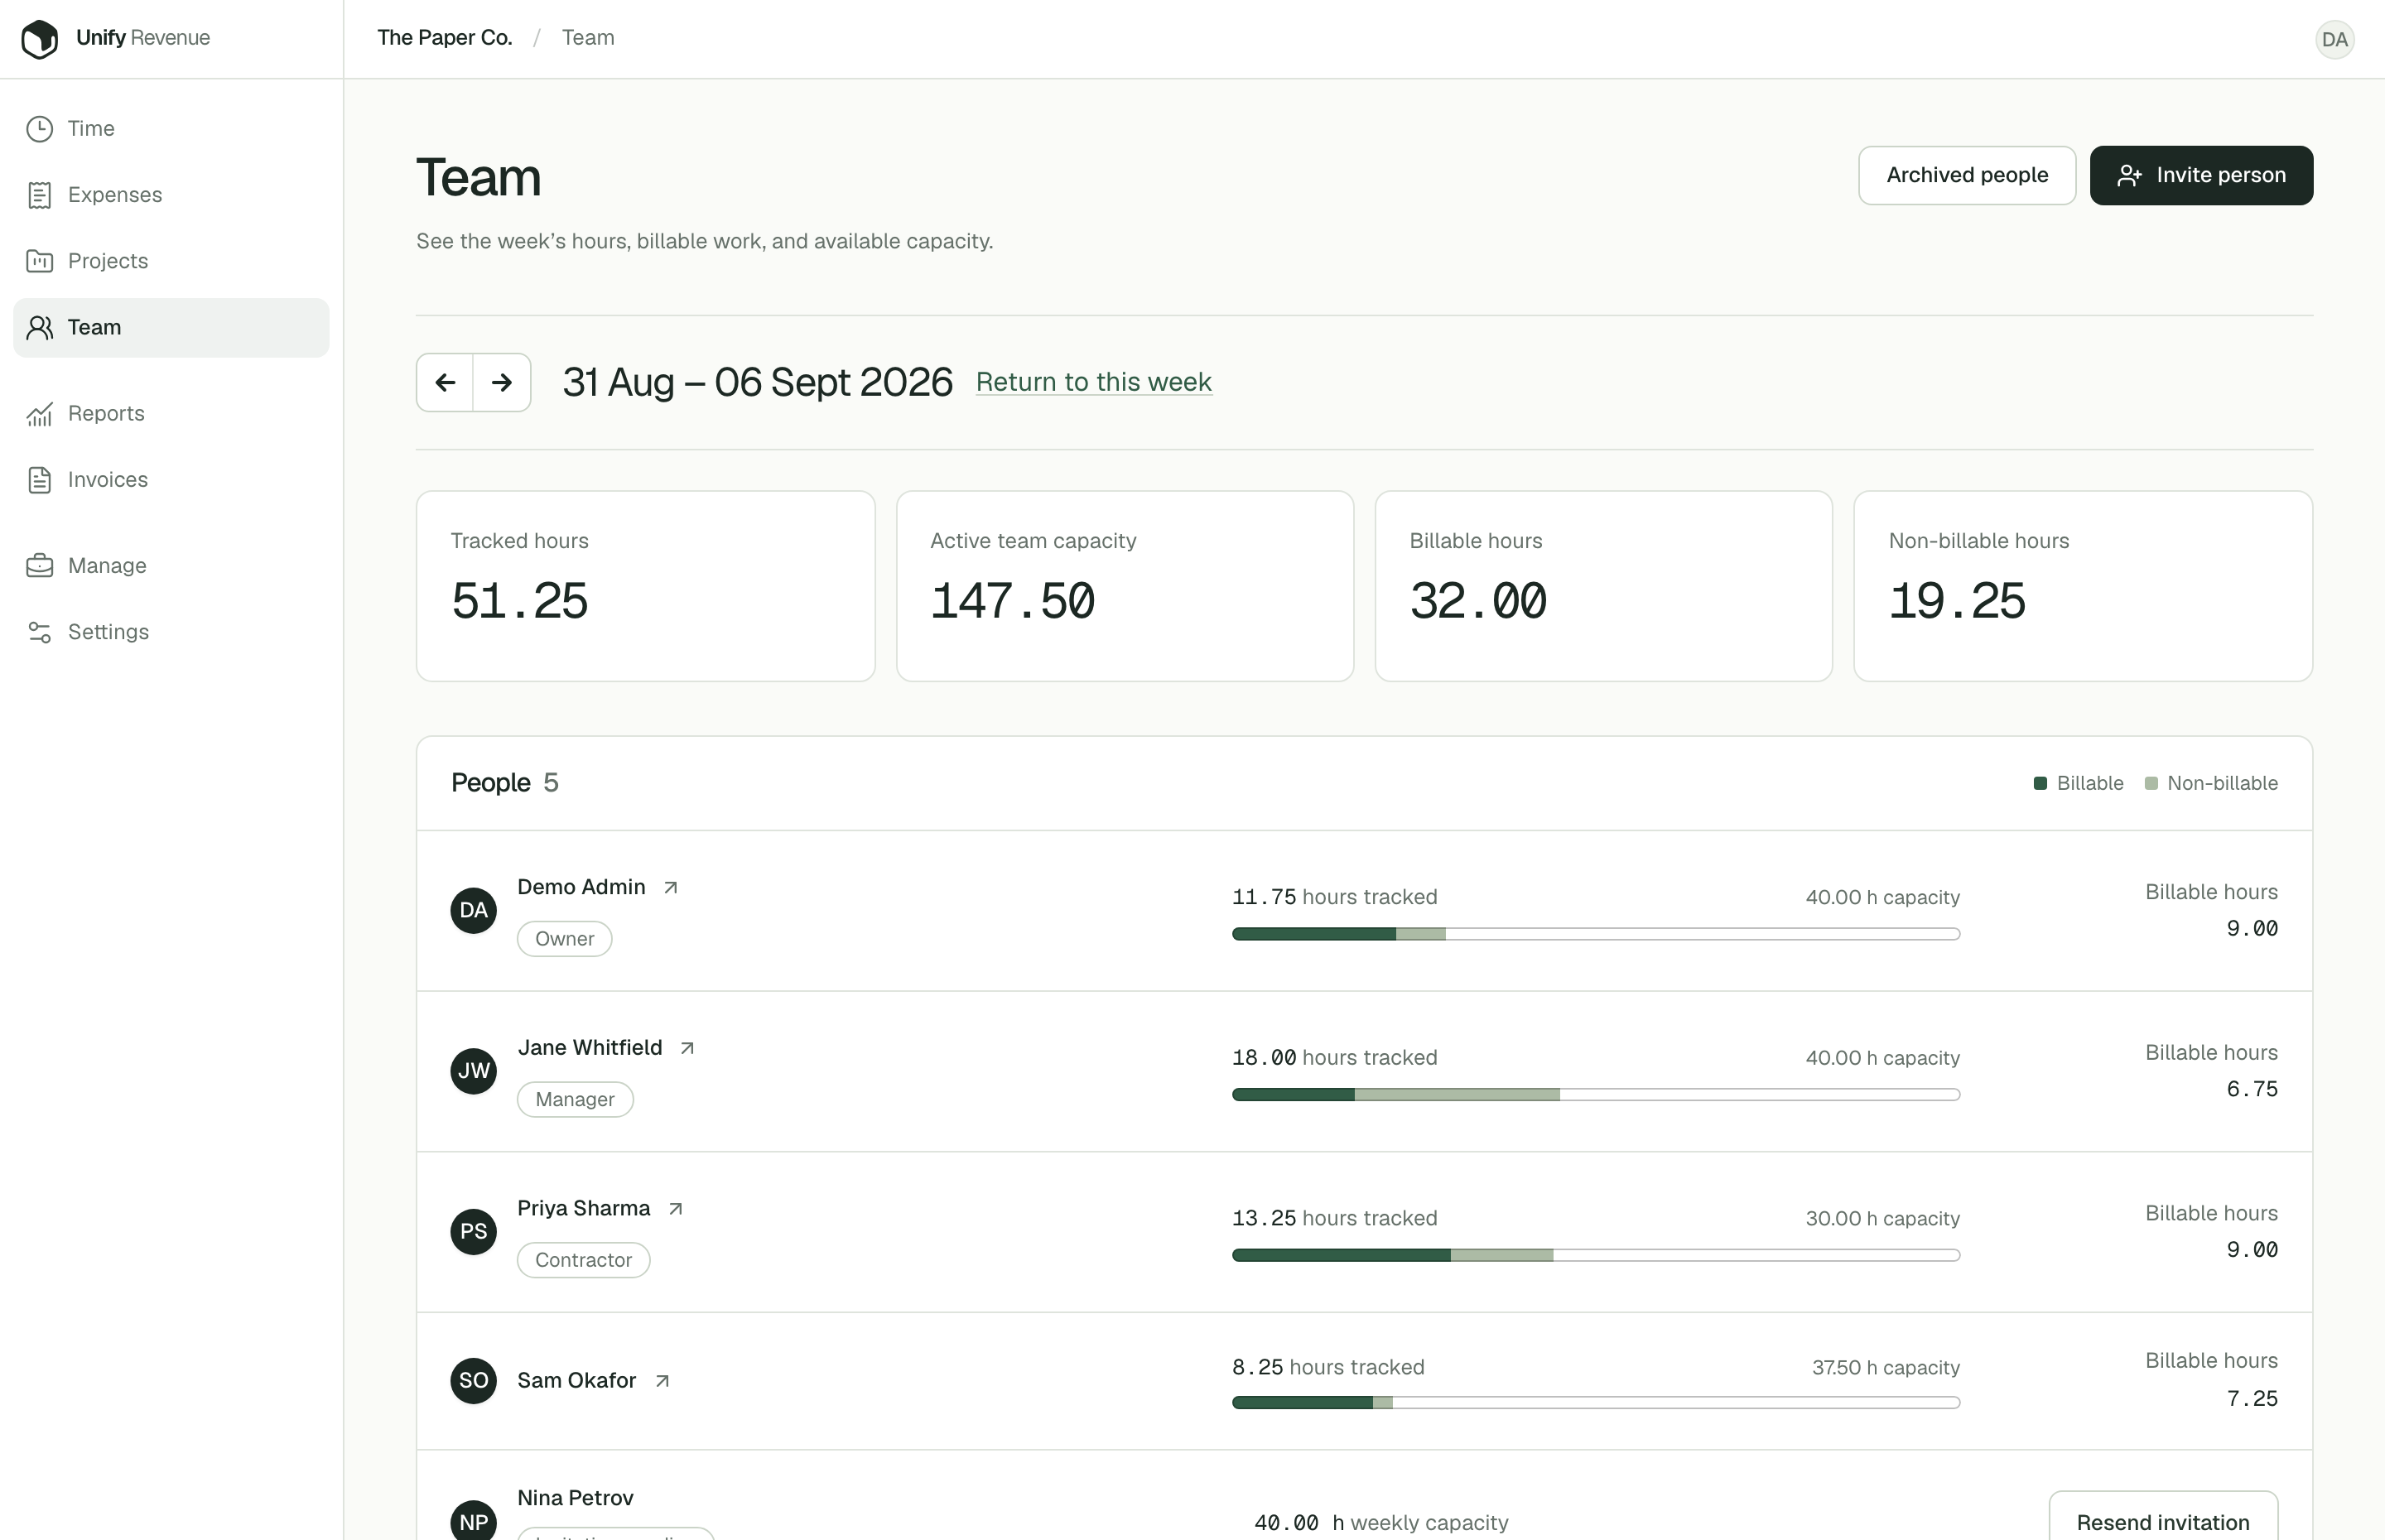Viewport: 2385px width, 1540px height.
Task: Click the Active team capacity card
Action: (1124, 586)
